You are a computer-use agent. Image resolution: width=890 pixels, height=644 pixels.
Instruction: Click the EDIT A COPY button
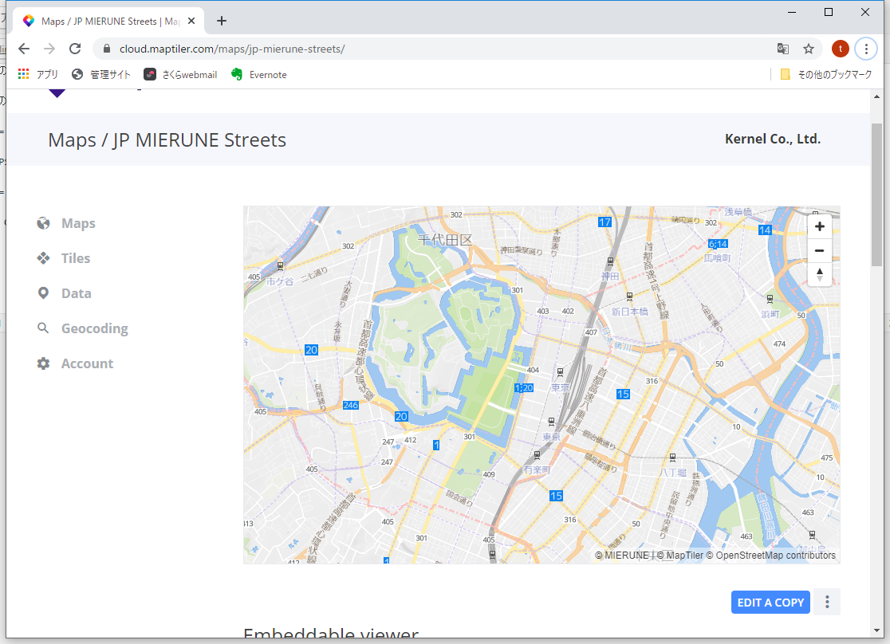[770, 603]
